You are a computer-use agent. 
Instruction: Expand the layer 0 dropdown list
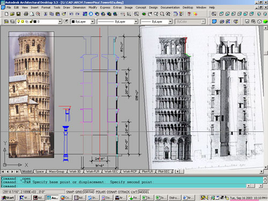(x=60, y=21)
